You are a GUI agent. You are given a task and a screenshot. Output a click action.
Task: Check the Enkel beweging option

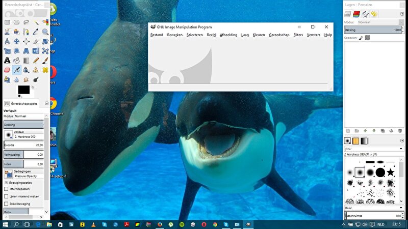point(6,204)
